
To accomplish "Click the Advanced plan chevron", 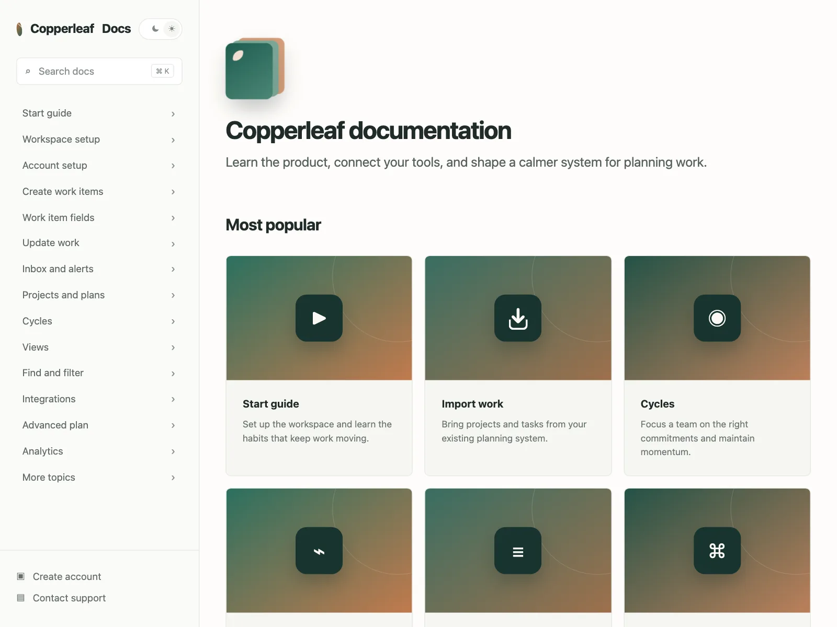I will [x=173, y=425].
